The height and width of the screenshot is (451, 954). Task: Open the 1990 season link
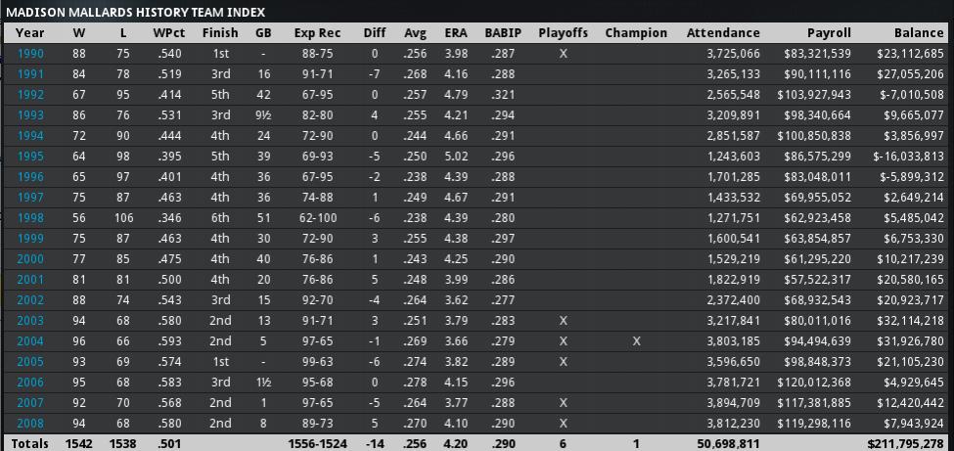coord(30,53)
